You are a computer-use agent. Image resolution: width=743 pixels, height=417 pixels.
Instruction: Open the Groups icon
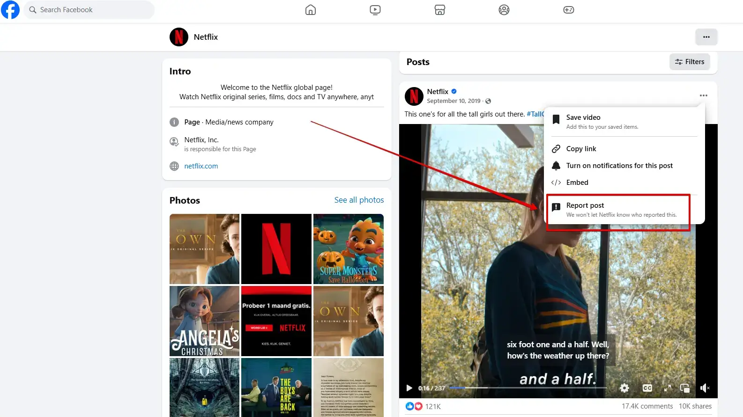[504, 10]
